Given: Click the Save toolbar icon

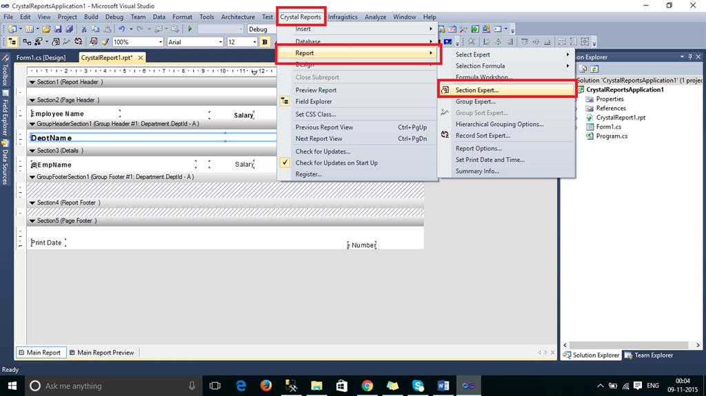Looking at the screenshot, I should click(58, 29).
